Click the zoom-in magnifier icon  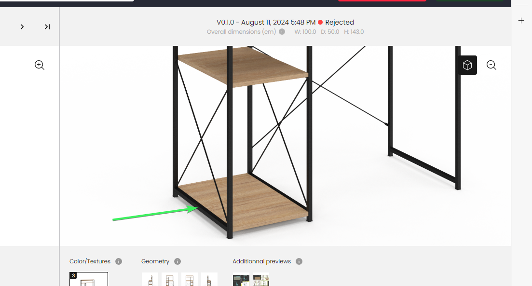click(x=40, y=65)
